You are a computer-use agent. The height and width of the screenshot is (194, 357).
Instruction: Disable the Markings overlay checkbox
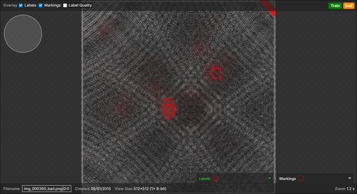pos(41,5)
